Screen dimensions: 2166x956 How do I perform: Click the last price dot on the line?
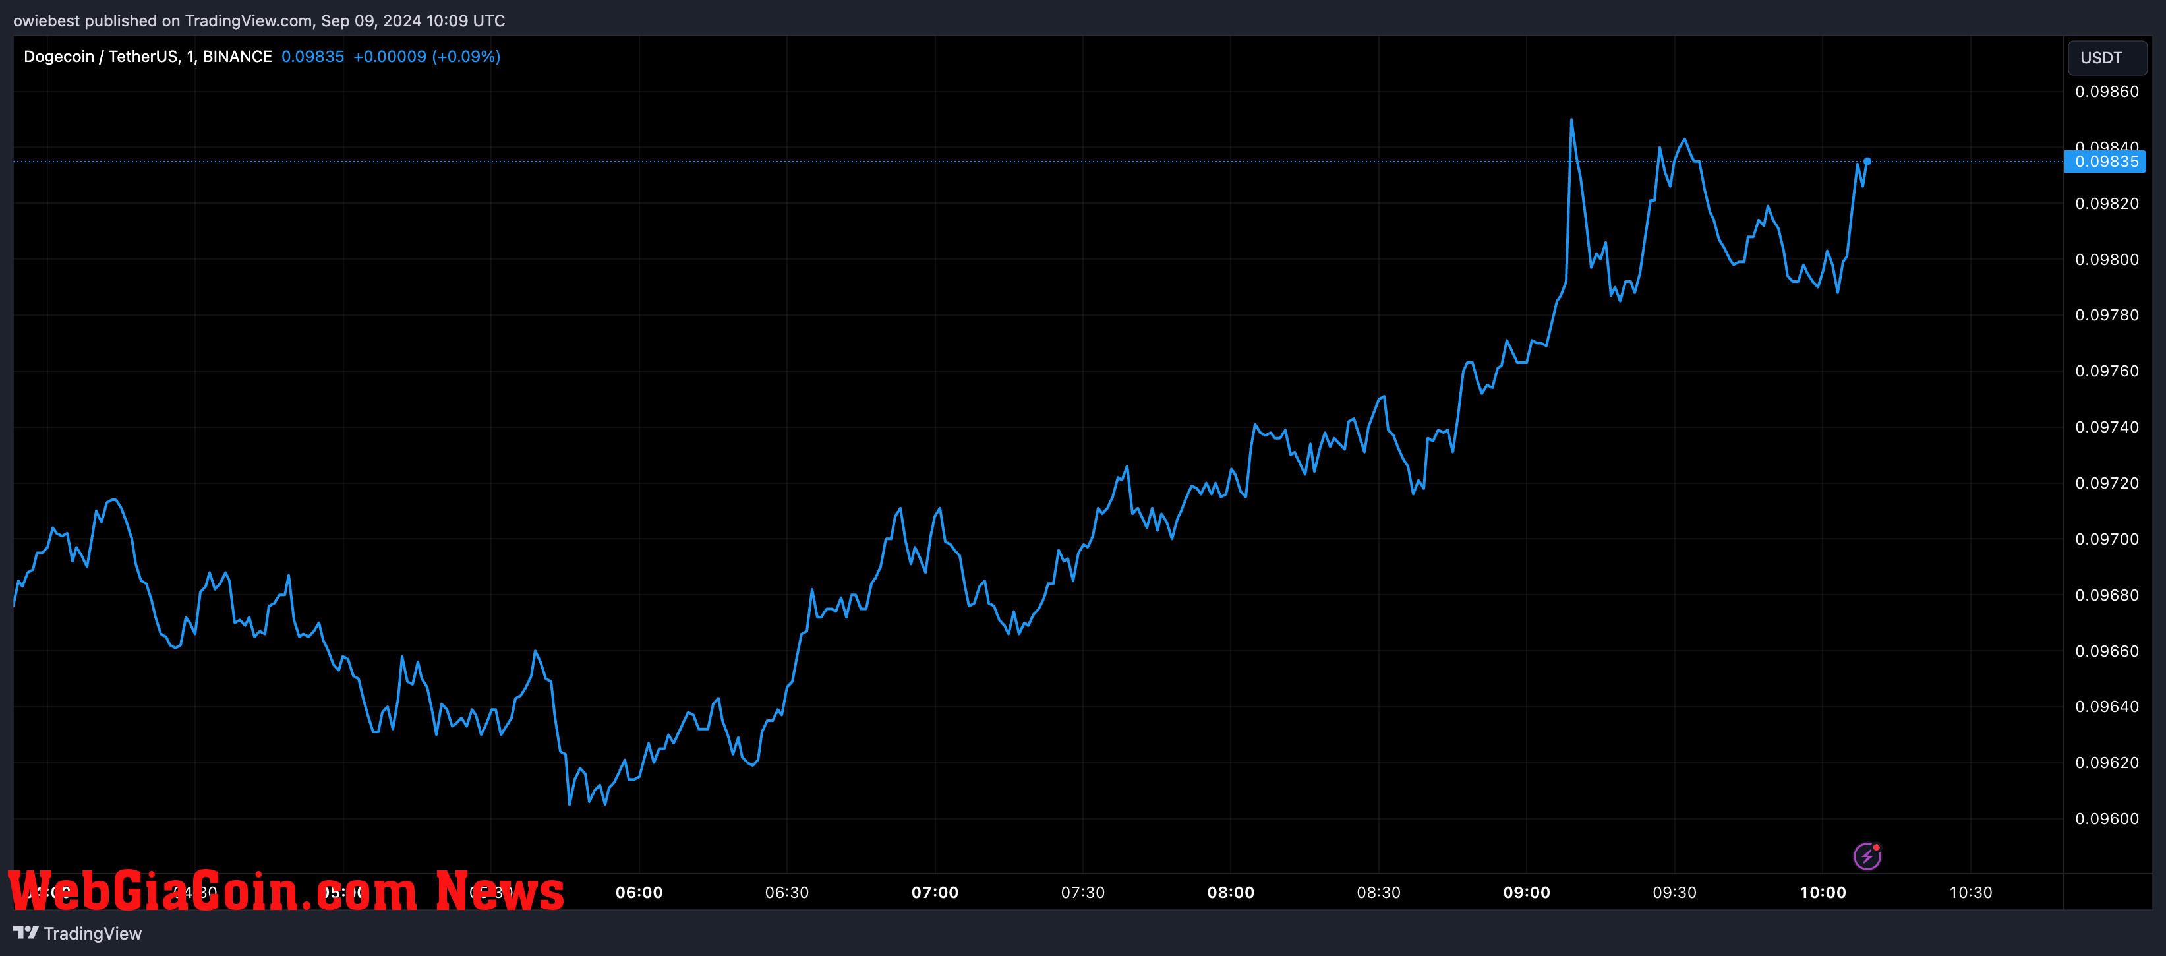pos(1867,162)
